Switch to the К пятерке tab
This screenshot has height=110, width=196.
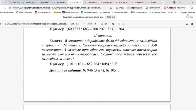[29, 2]
